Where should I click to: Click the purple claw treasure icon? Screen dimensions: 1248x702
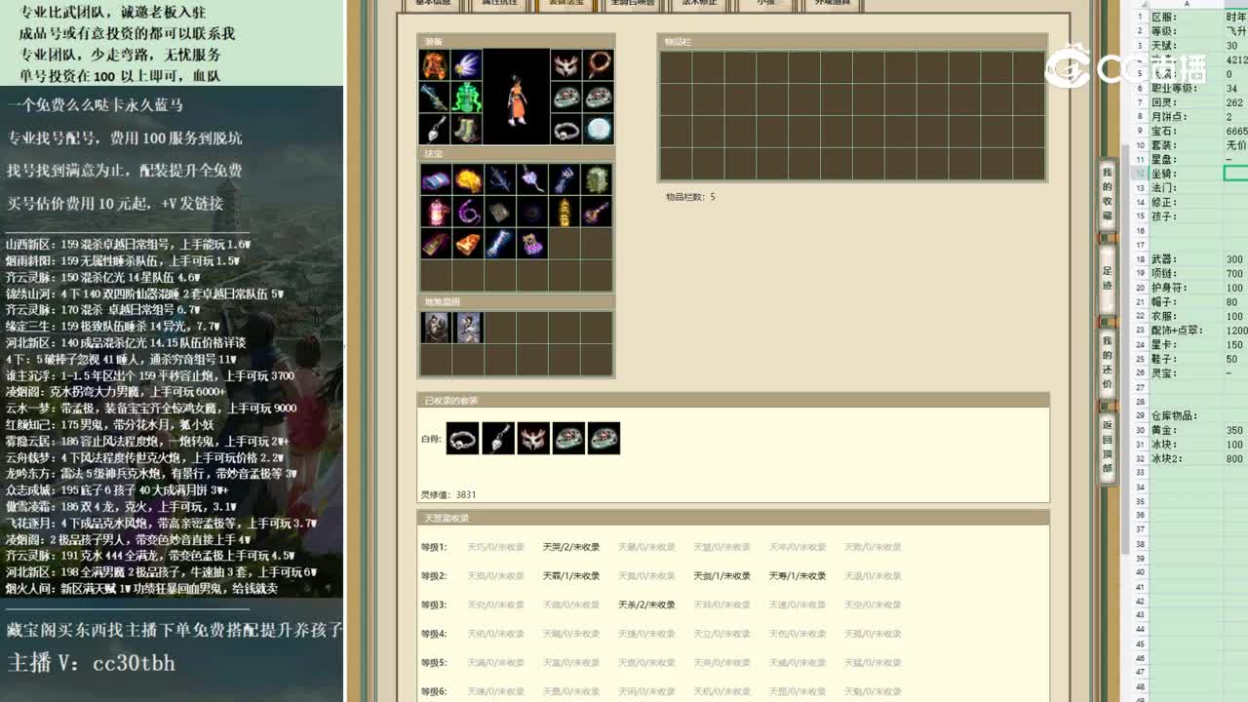[532, 244]
